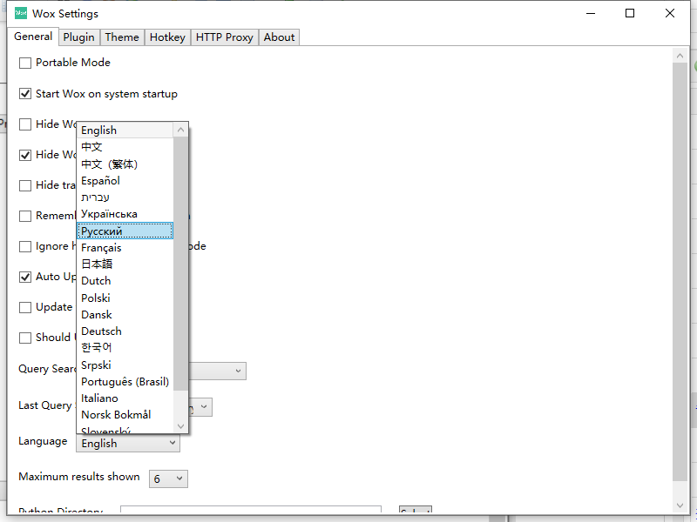Open the Theme tab
This screenshot has height=522, width=697.
click(x=122, y=37)
